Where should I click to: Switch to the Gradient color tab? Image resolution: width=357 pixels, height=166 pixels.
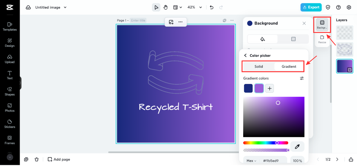click(x=289, y=66)
